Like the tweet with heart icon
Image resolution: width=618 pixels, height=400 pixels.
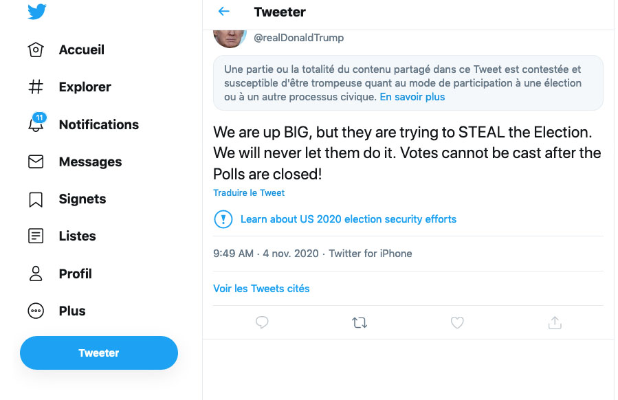tap(457, 322)
